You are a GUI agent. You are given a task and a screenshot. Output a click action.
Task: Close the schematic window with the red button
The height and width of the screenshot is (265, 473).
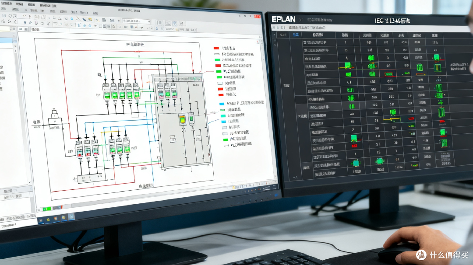[x=258, y=17]
